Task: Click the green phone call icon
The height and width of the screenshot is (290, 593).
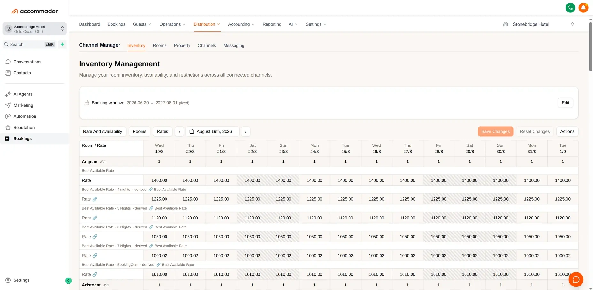Action: 570,8
